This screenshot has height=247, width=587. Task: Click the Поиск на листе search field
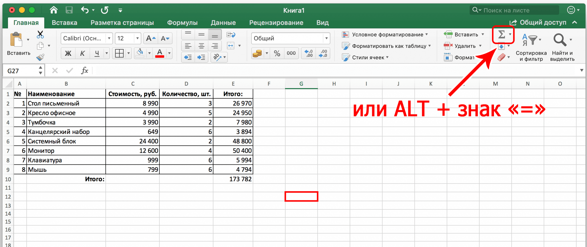[x=514, y=10]
